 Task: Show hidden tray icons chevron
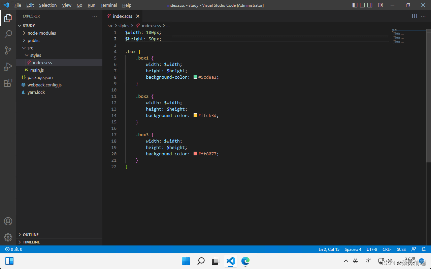coord(346,261)
